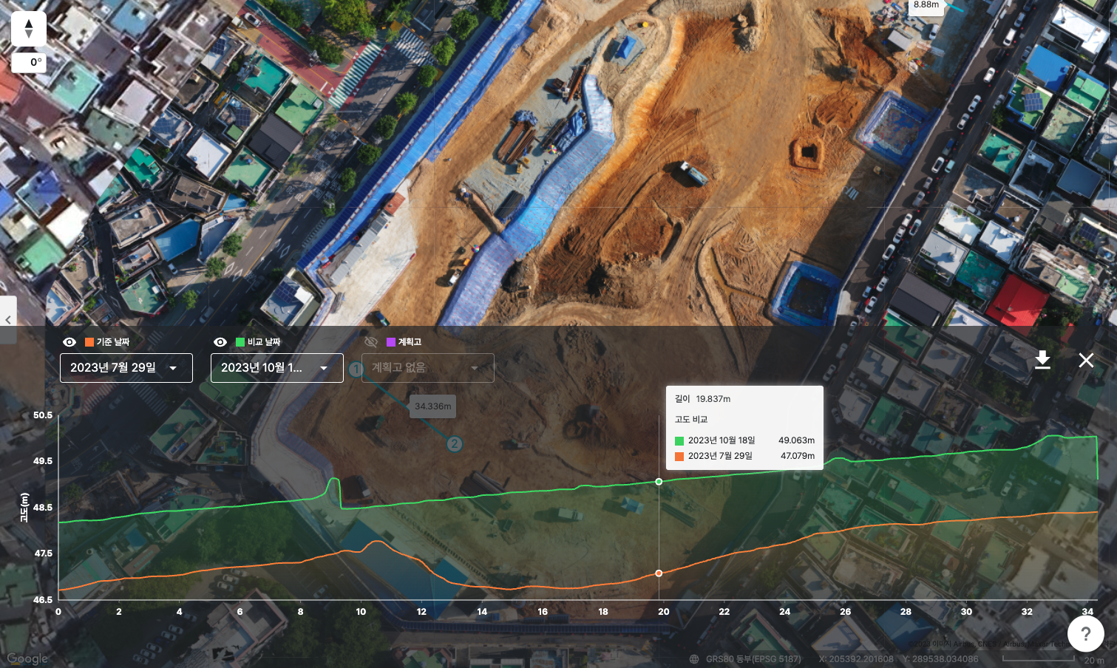Click measurement point marker 2
This screenshot has width=1117, height=668.
(454, 443)
